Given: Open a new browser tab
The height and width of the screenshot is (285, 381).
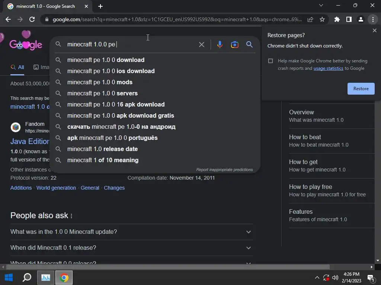Looking at the screenshot, I should [100, 6].
